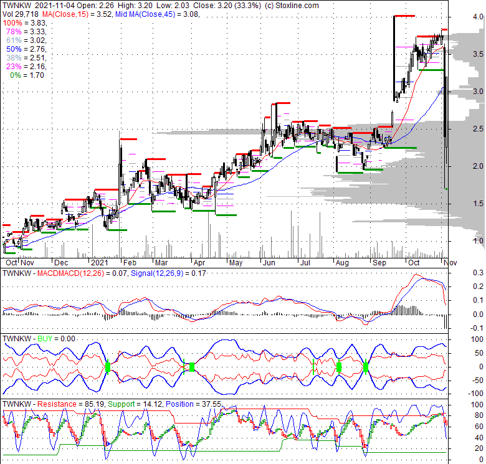
Task: Click the Vol 29,718 label
Action: pyautogui.click(x=21, y=14)
